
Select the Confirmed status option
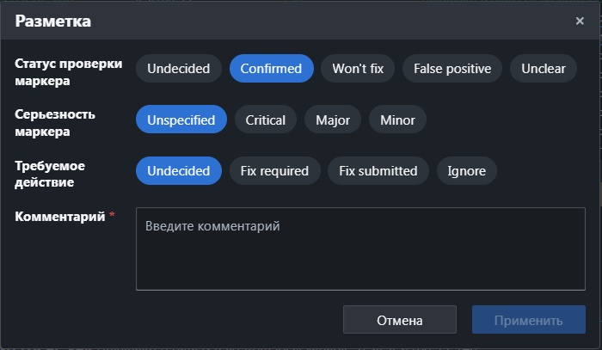(271, 69)
